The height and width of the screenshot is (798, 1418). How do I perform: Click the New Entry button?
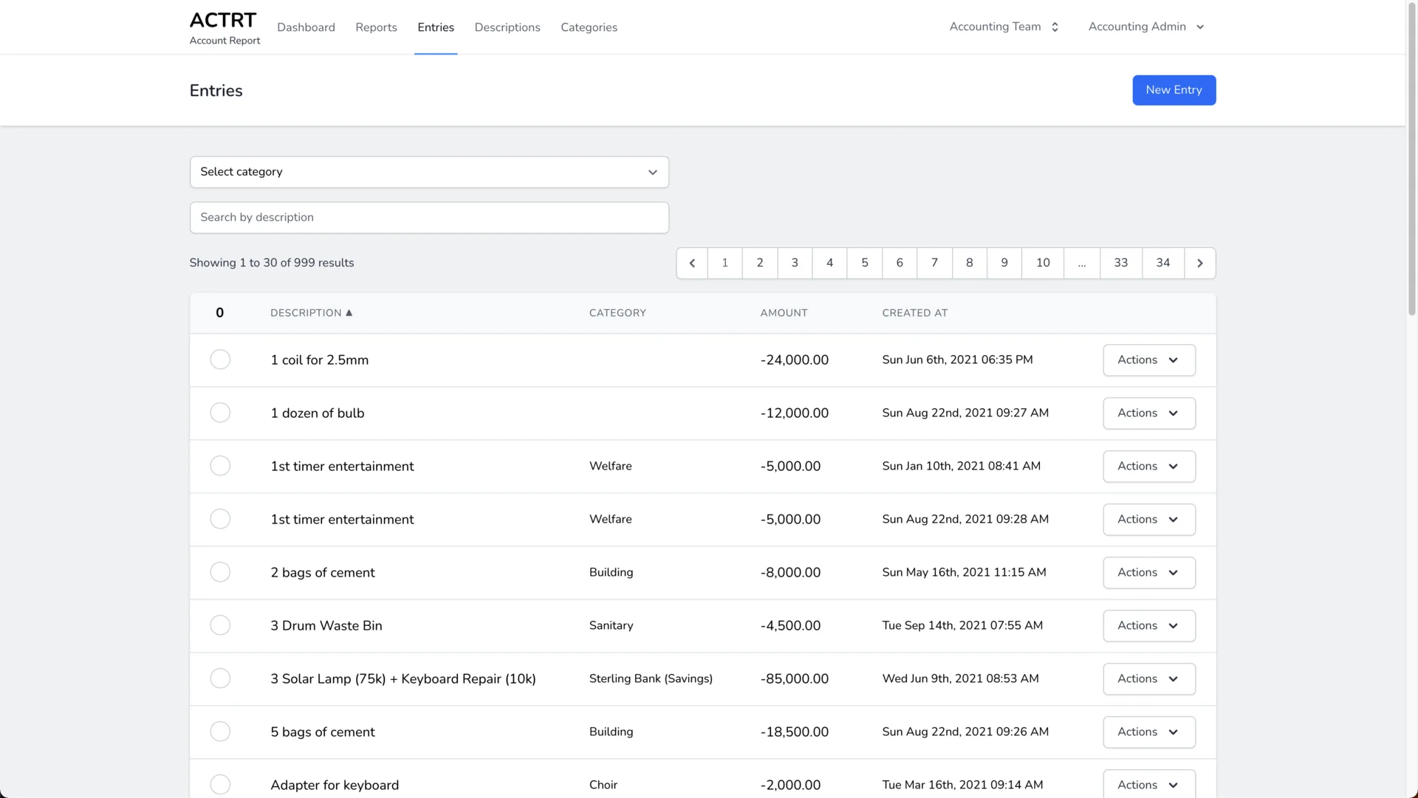pos(1174,90)
